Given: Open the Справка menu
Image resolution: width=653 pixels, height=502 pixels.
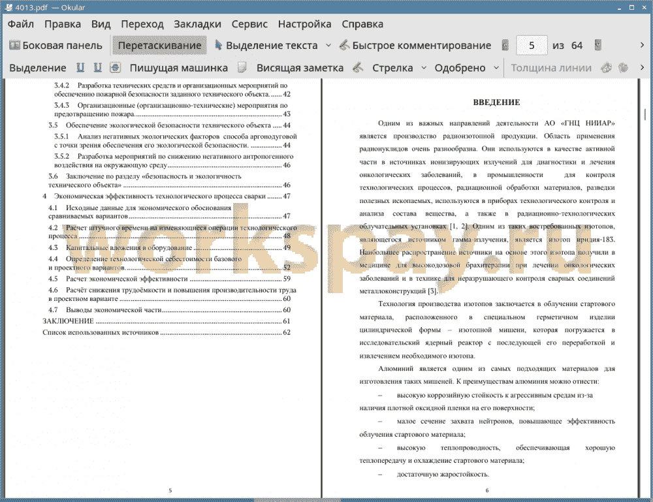Looking at the screenshot, I should tap(362, 24).
